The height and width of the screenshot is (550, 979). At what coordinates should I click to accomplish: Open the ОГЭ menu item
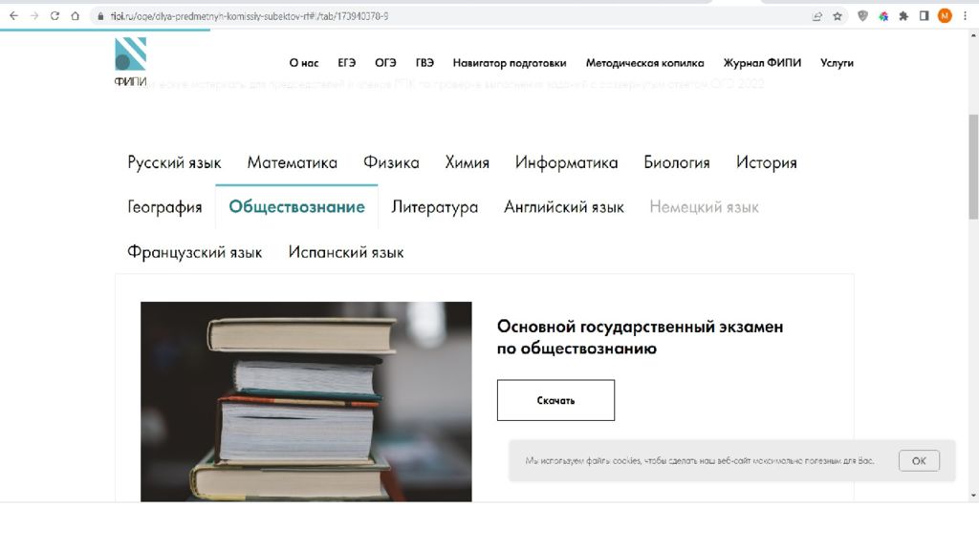coord(385,63)
